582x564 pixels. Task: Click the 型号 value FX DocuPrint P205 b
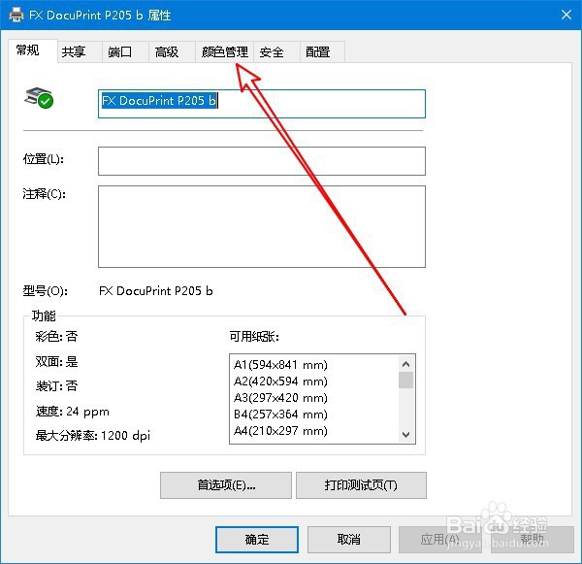pos(156,291)
